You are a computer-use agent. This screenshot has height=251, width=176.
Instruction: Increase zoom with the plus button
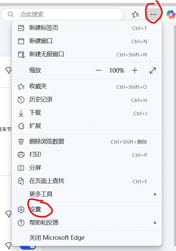pos(135,70)
